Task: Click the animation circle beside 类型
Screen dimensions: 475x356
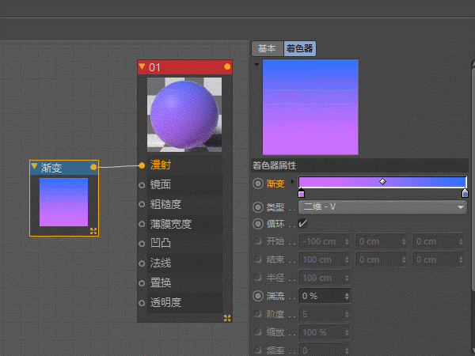Action: (258, 207)
